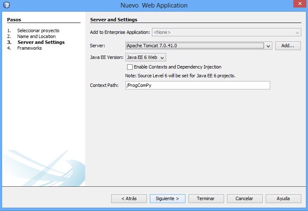308x211 pixels.
Task: Proceed with the Siguiente button
Action: (167, 198)
